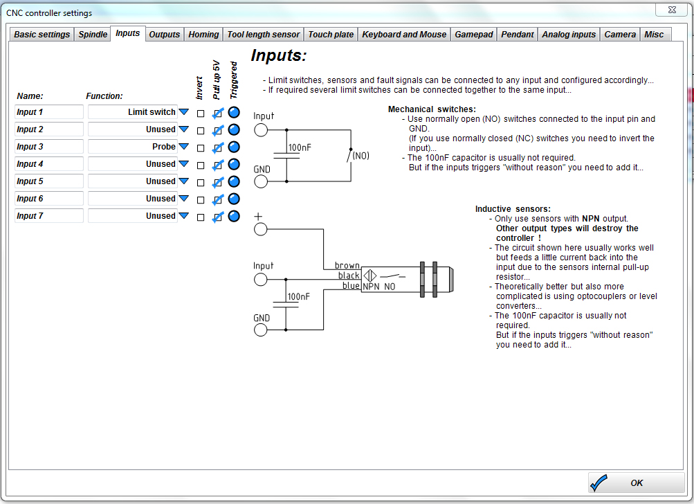Click the Input 5 blue triggered indicator
The image size is (694, 504).
[234, 181]
